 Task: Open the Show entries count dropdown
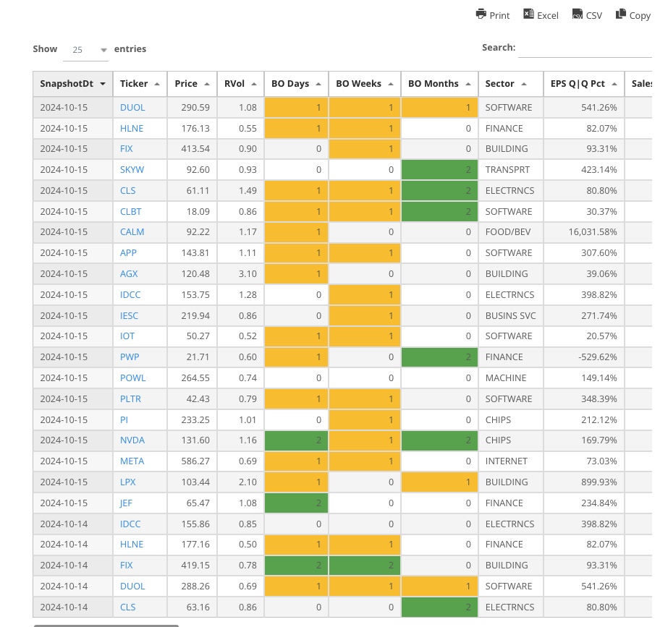pos(89,50)
